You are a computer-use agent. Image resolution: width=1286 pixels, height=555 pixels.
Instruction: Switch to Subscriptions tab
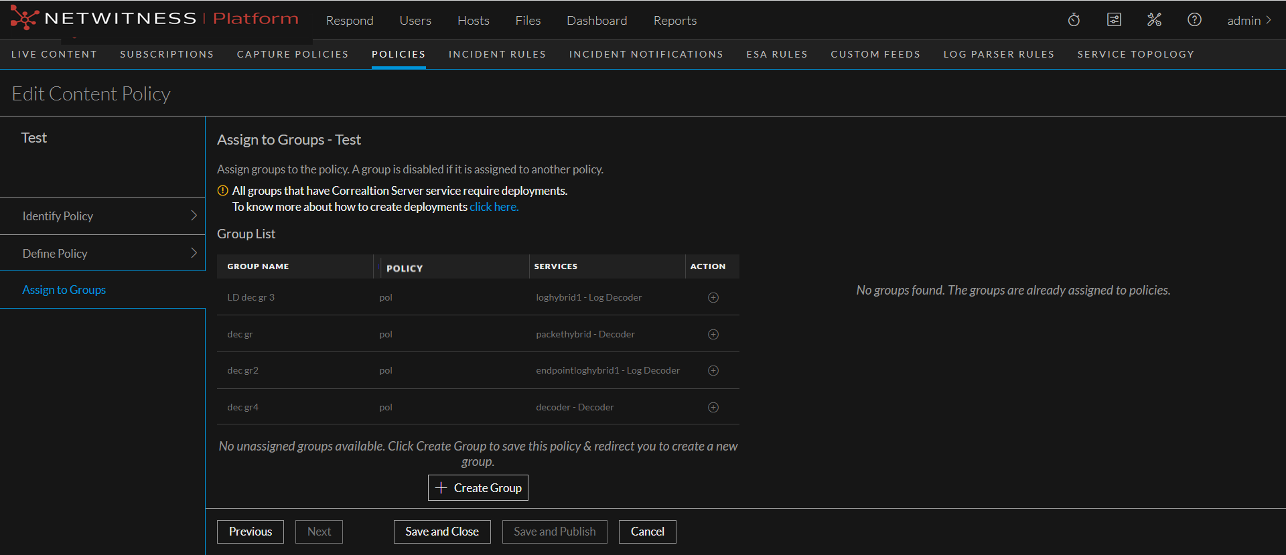point(167,54)
